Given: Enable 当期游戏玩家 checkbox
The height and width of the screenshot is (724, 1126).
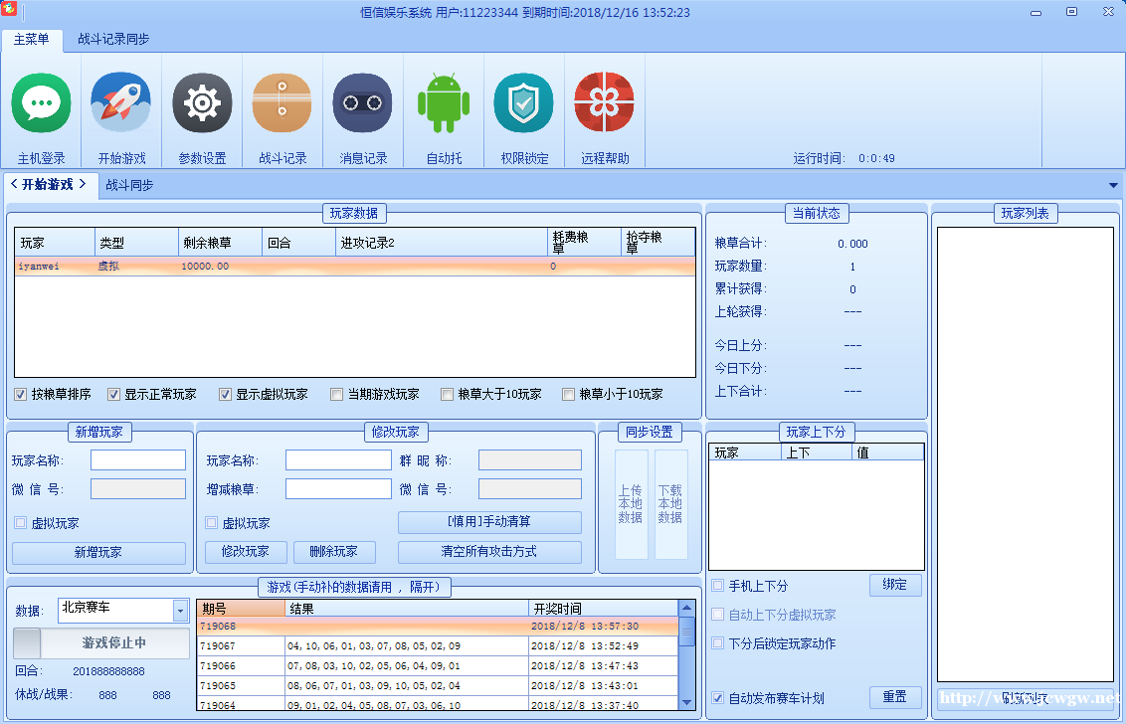Looking at the screenshot, I should [337, 395].
